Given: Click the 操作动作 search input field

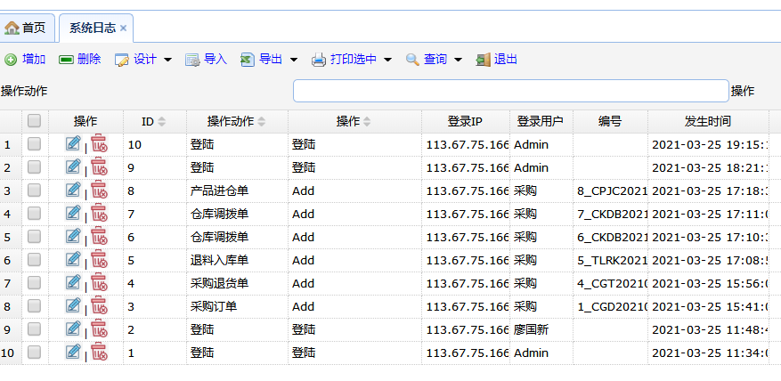Looking at the screenshot, I should [510, 91].
